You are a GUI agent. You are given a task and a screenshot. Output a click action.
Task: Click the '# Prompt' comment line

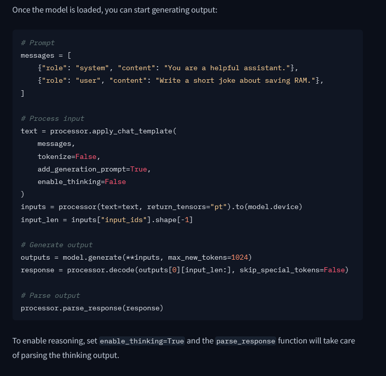[x=38, y=43]
